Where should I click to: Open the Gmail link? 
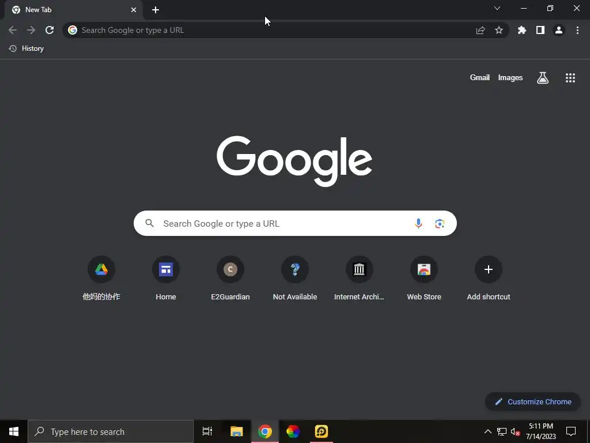[480, 78]
